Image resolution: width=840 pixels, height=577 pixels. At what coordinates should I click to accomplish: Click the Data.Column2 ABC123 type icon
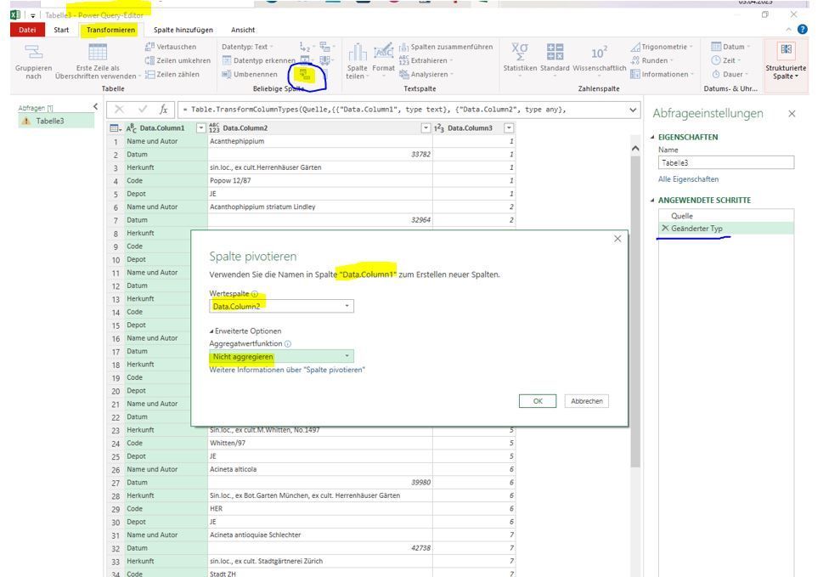pyautogui.click(x=214, y=128)
